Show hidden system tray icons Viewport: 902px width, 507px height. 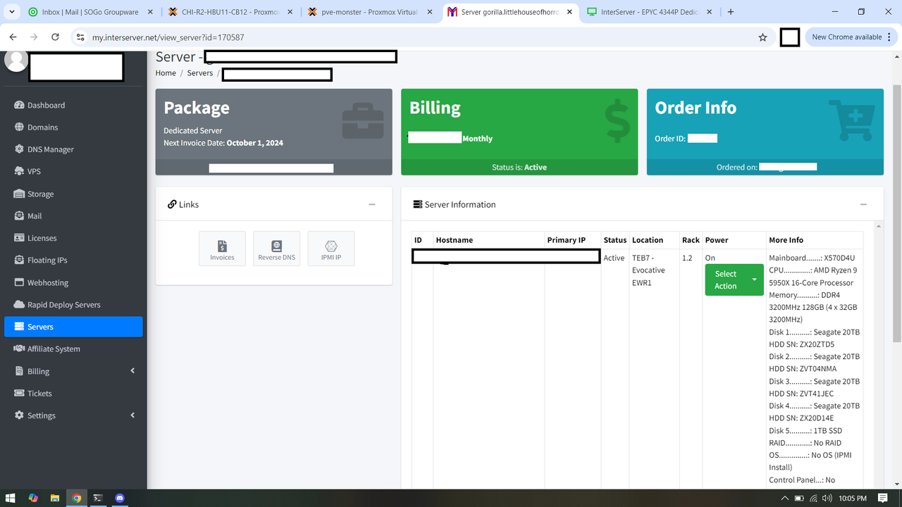(x=785, y=499)
